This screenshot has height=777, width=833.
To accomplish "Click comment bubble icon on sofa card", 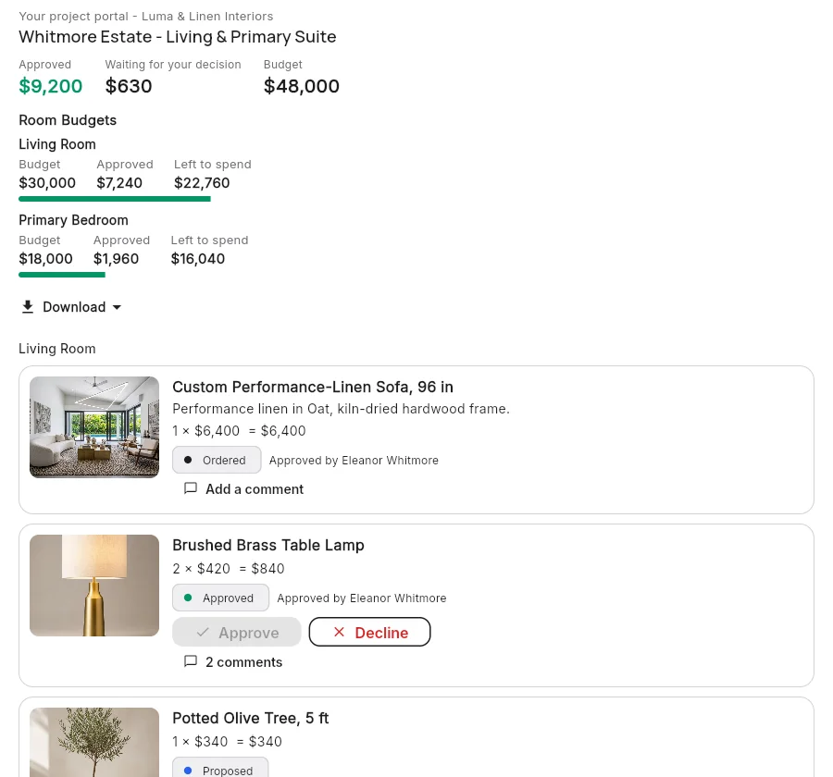I will (x=190, y=488).
